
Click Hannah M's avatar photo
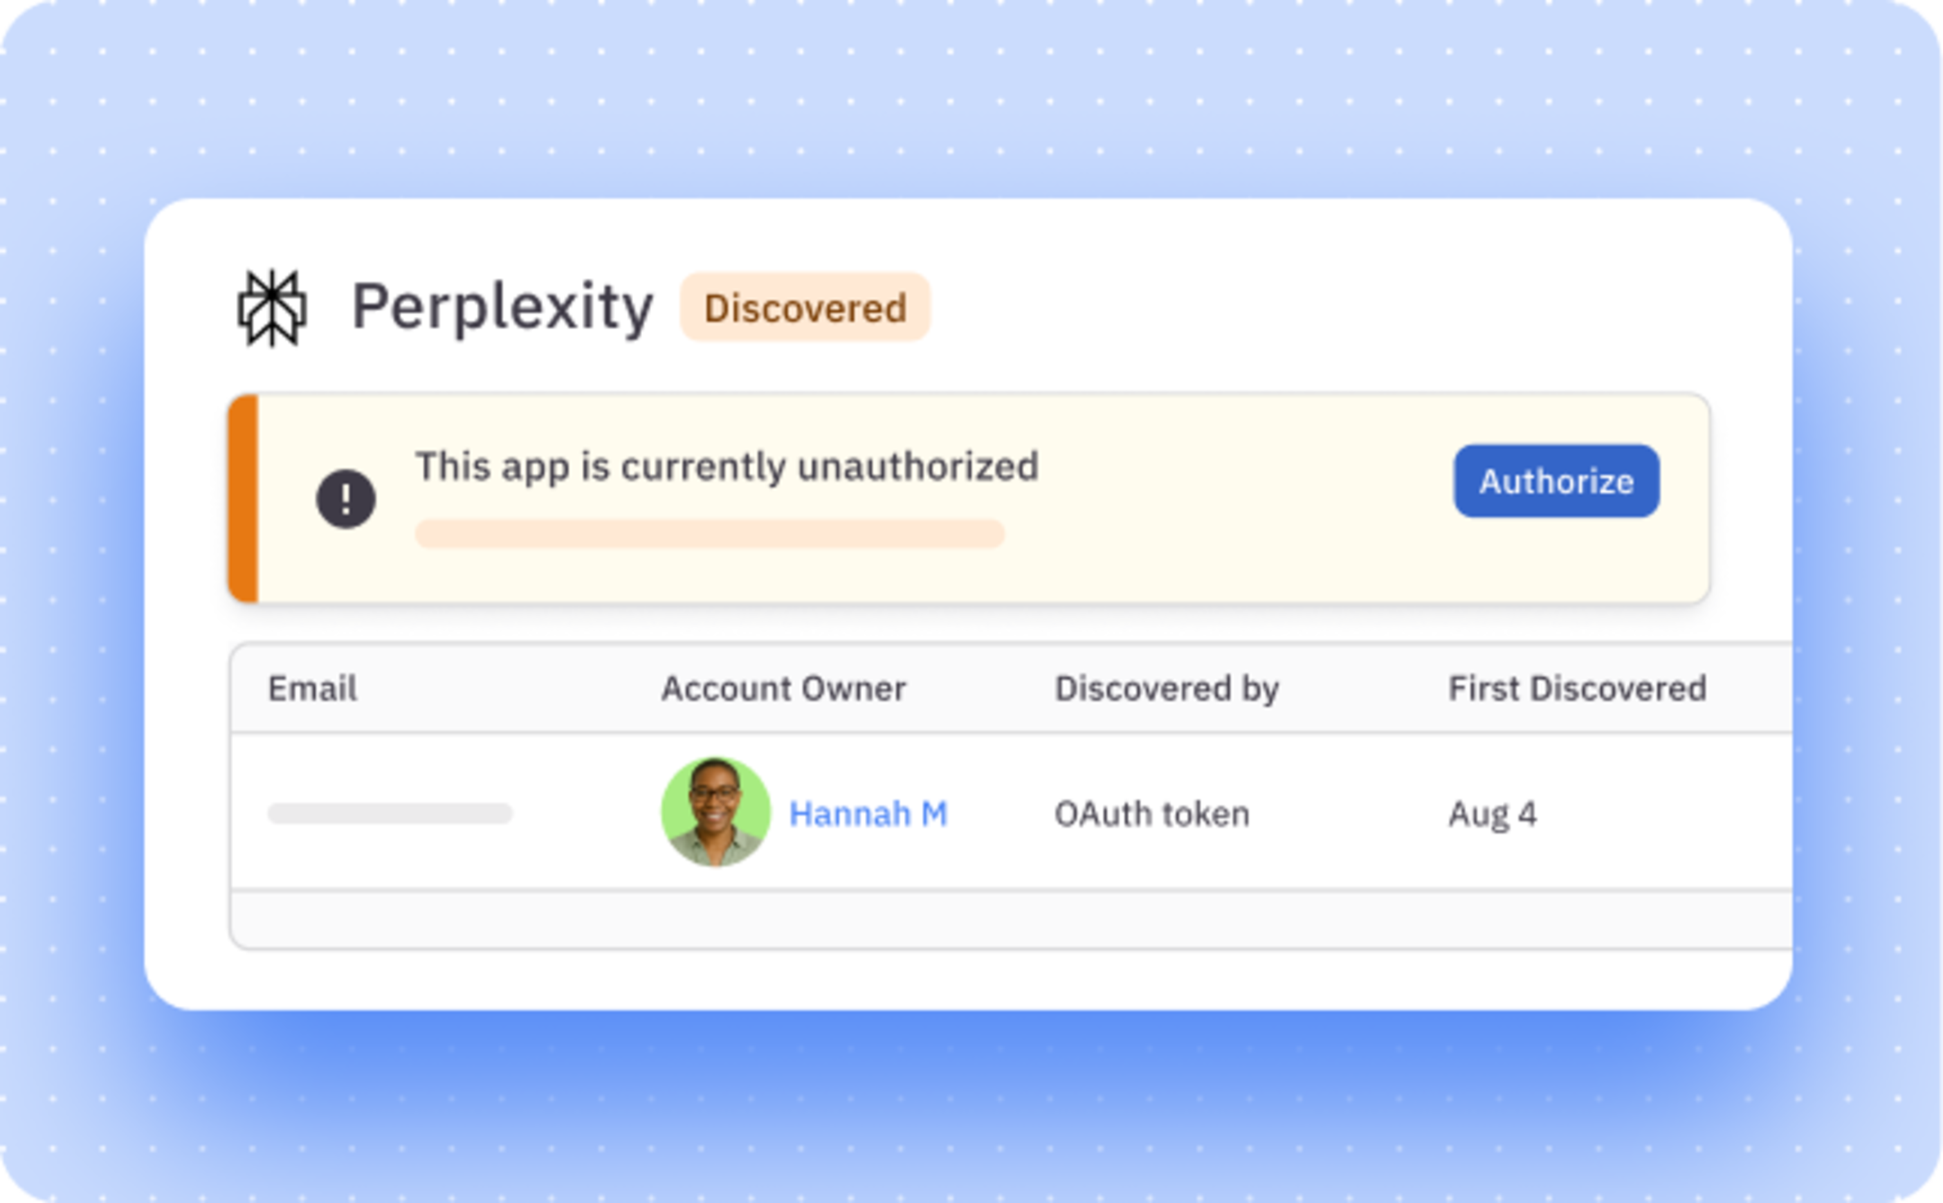(715, 811)
